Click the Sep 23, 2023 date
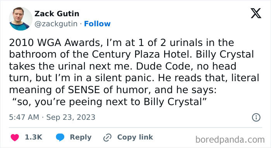Screen dimensions: 271x148 coord(71,117)
